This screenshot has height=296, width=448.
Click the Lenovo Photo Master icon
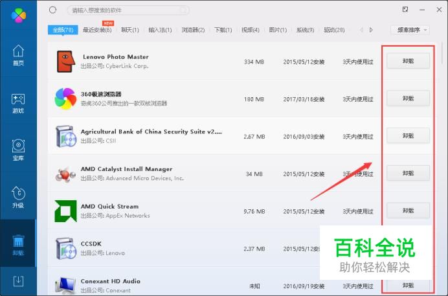[66, 62]
